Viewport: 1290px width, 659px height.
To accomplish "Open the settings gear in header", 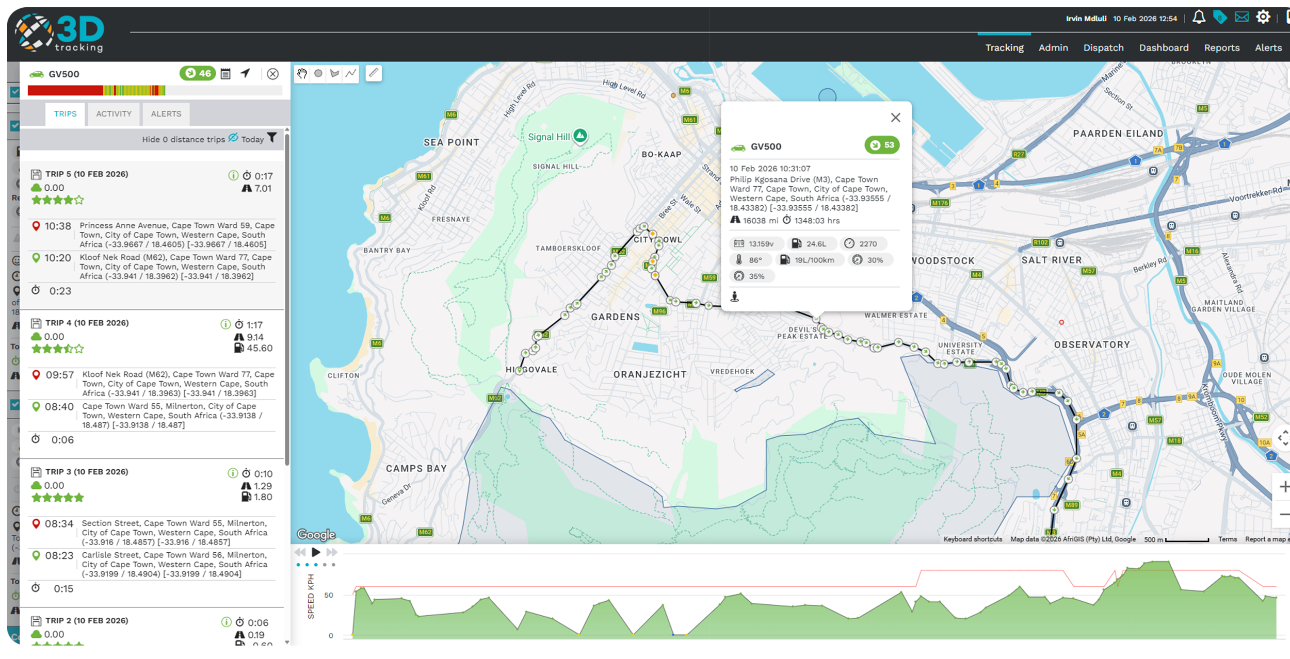I will (1263, 17).
